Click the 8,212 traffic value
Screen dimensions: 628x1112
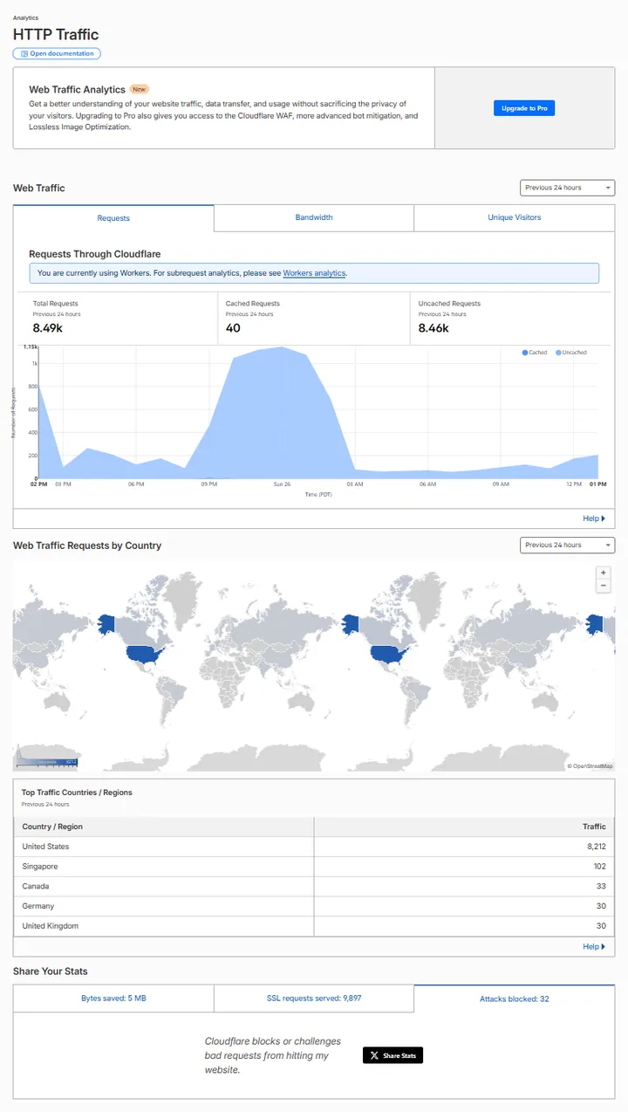[x=597, y=847]
